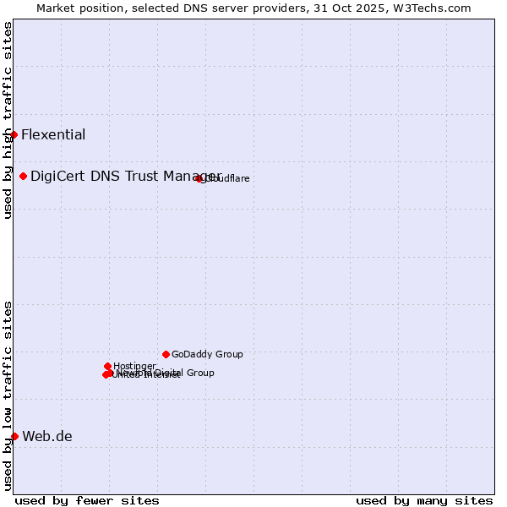Click the 'used by fewer sites' axis label
Image resolution: width=507 pixels, height=507 pixels.
coord(87,500)
